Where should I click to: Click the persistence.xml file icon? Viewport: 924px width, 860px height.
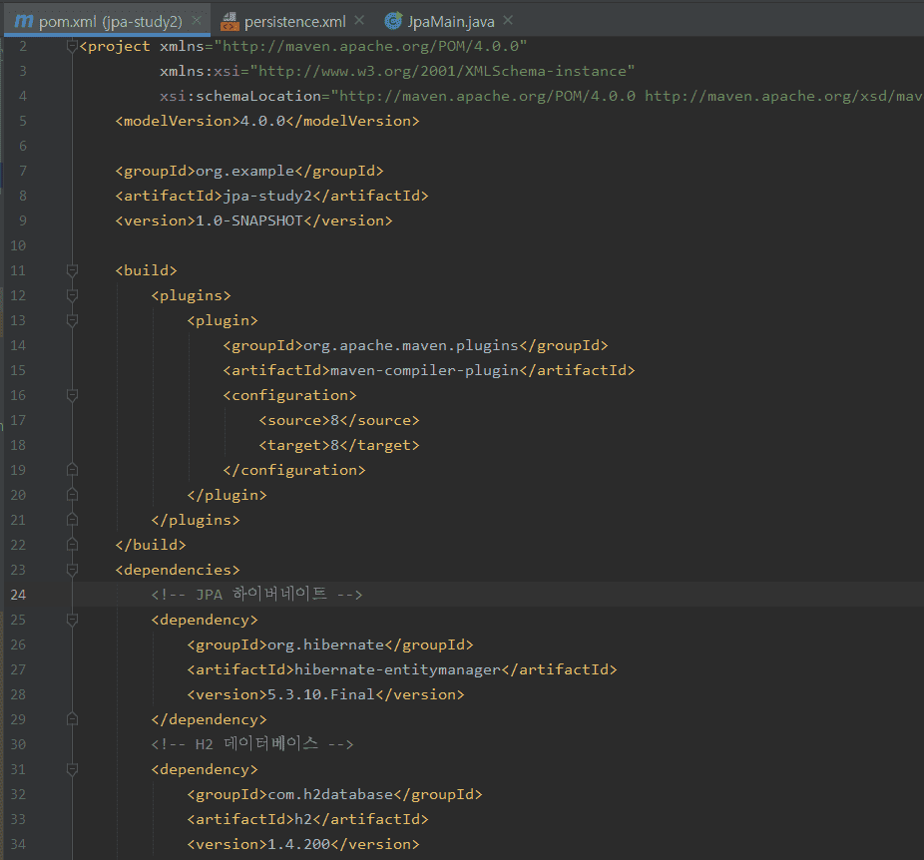[230, 22]
